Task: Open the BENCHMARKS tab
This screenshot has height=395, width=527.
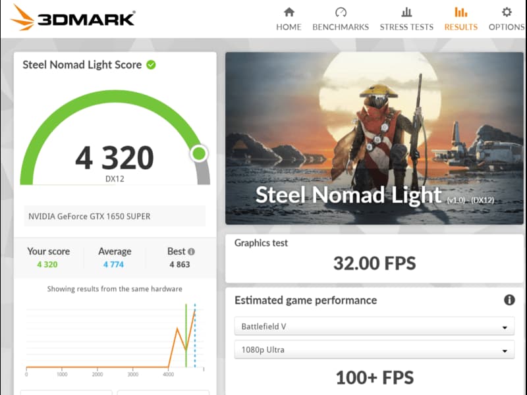Action: coord(341,20)
